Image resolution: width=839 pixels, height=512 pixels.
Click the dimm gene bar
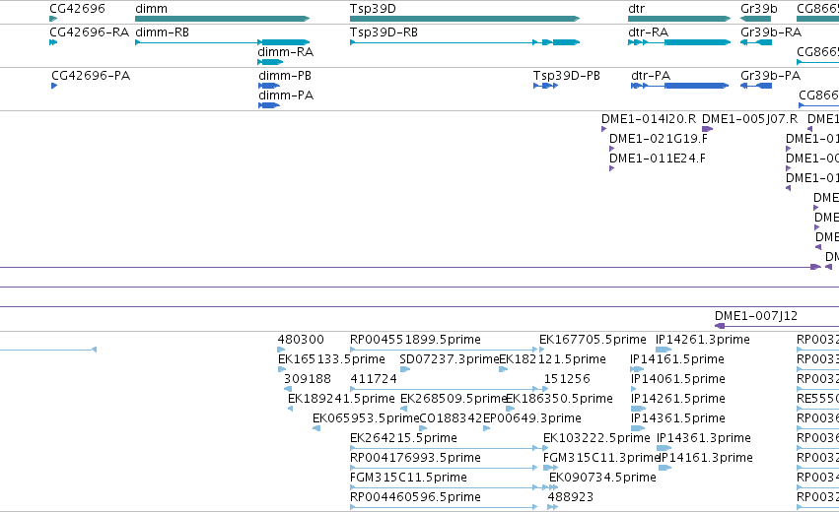coord(223,19)
